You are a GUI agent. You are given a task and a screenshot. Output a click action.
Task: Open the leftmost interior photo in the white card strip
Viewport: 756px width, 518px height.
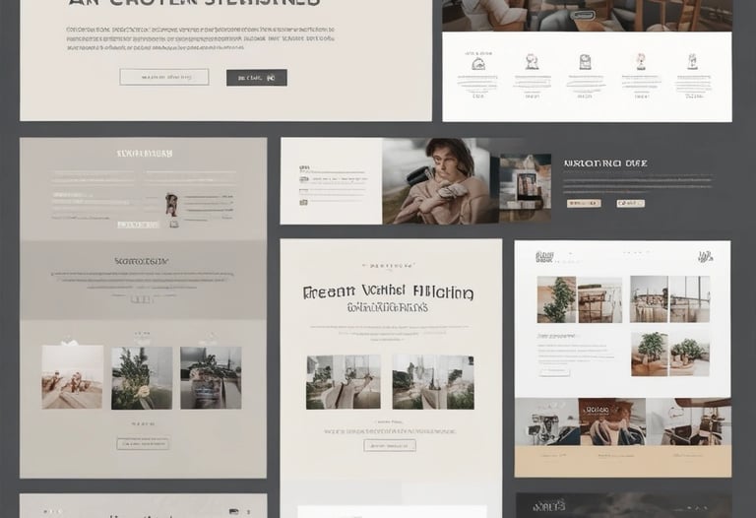[x=546, y=421]
